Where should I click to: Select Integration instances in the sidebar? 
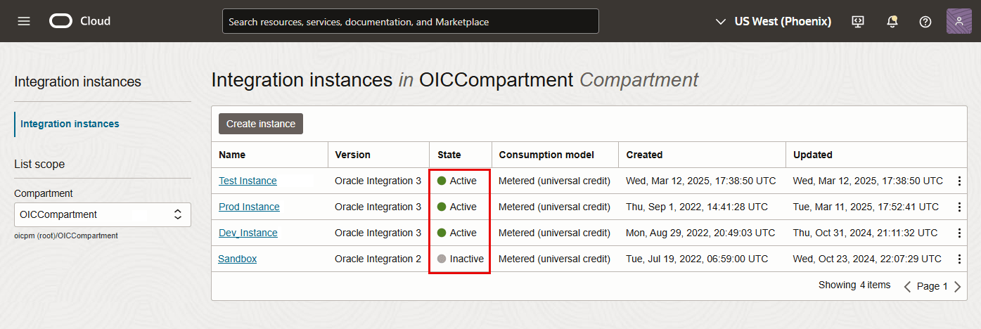70,124
